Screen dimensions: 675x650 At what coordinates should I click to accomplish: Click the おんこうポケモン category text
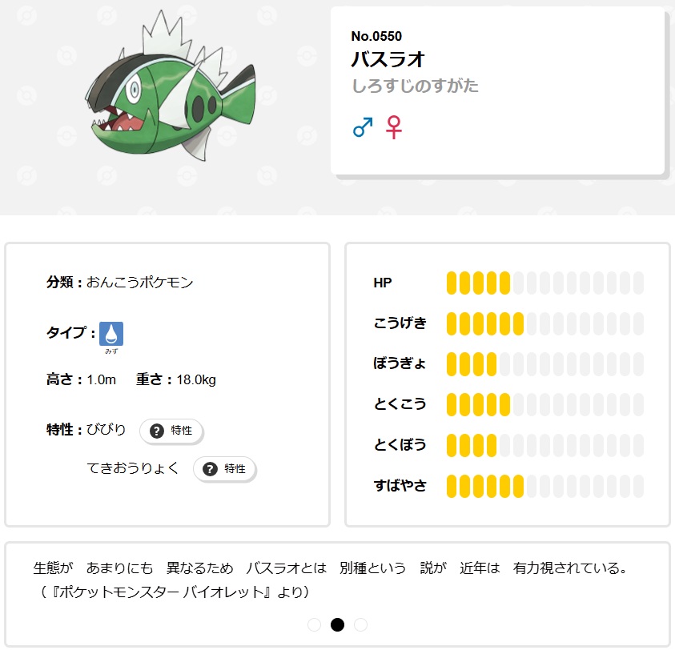[x=139, y=283]
